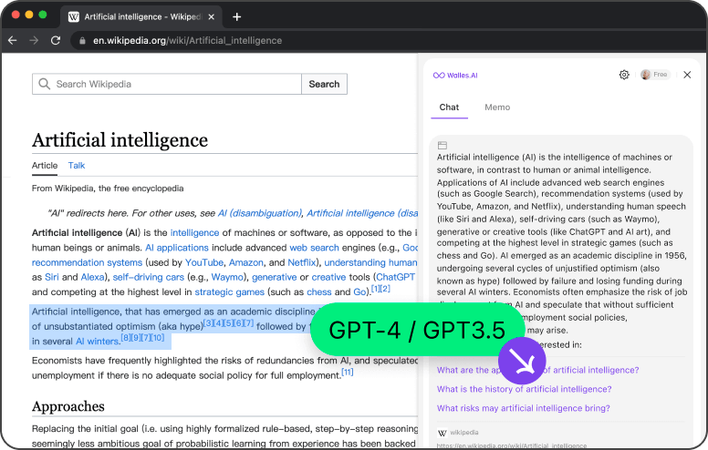Click the lock icon in address bar
Screen dimensions: 708x450
pos(81,40)
